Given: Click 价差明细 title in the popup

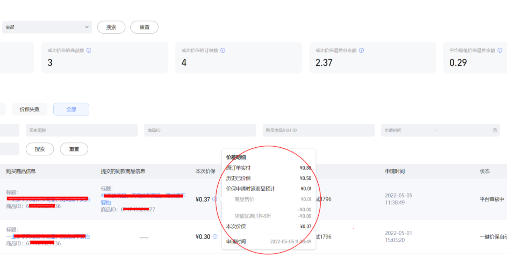Looking at the screenshot, I should tap(236, 157).
